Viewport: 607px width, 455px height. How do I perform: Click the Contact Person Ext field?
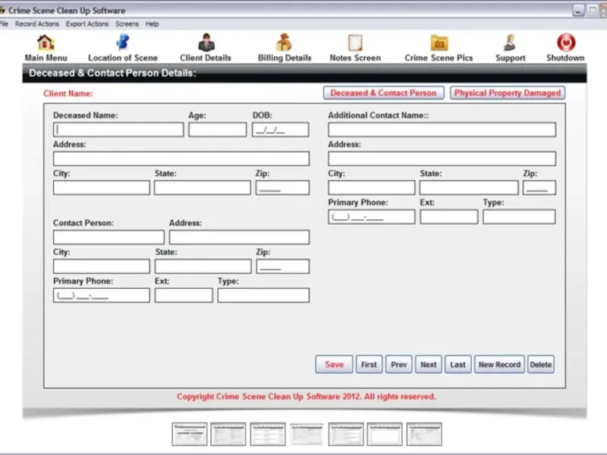coord(184,295)
